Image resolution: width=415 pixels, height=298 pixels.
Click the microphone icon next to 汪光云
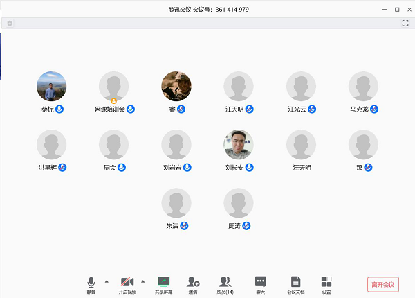(312, 109)
